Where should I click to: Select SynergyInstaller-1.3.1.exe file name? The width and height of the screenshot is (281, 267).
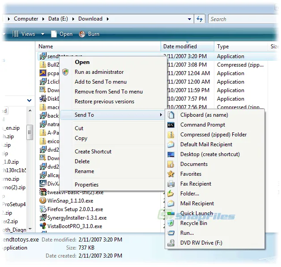(77, 218)
